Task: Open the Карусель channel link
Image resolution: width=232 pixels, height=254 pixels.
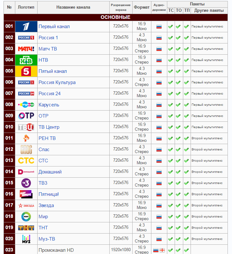Action: coord(49,105)
